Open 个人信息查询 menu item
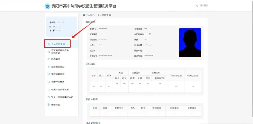Viewport: 253px width, 124px height. tap(57, 44)
